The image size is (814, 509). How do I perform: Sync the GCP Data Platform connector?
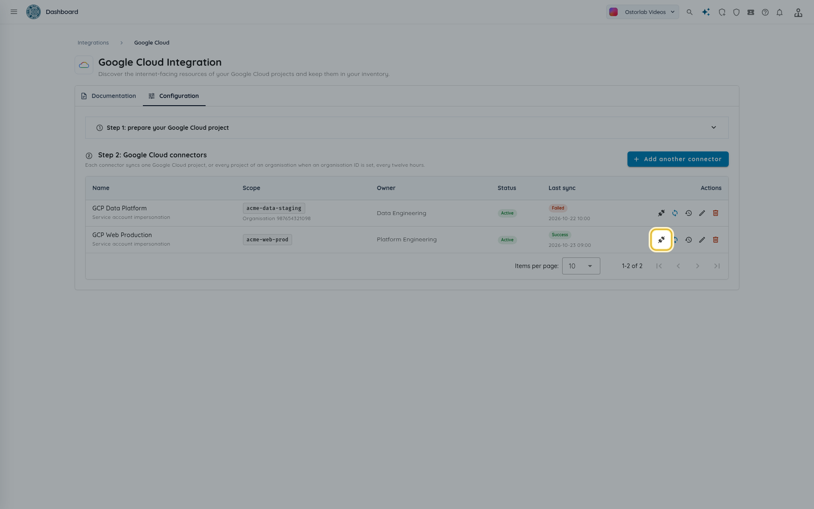coord(675,213)
